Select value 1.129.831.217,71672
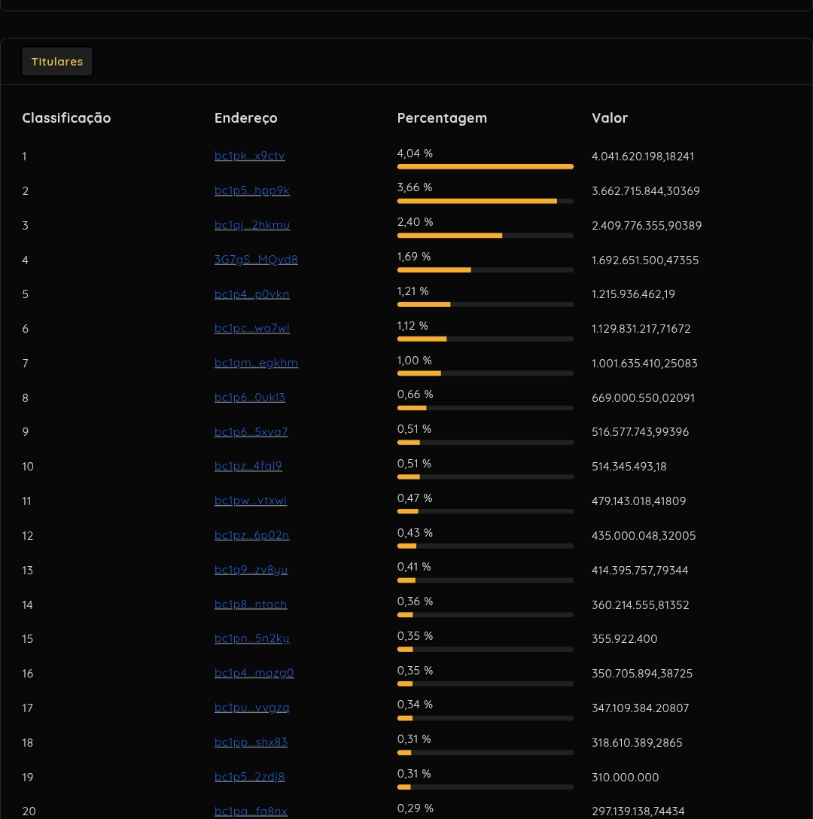Image resolution: width=813 pixels, height=819 pixels. (641, 328)
